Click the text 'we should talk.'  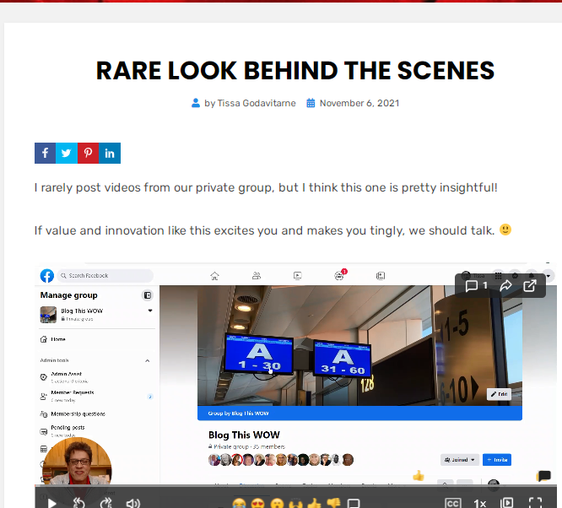pos(451,230)
